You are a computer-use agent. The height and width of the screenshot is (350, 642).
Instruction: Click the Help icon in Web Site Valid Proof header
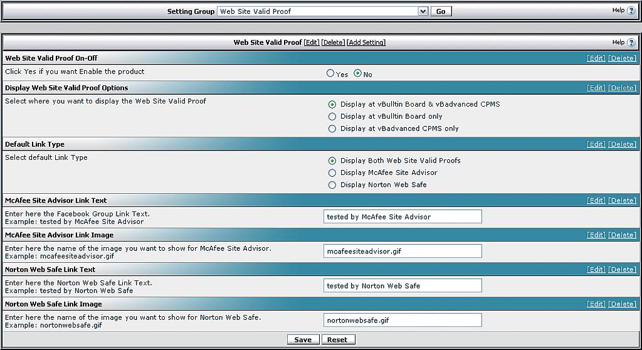631,43
